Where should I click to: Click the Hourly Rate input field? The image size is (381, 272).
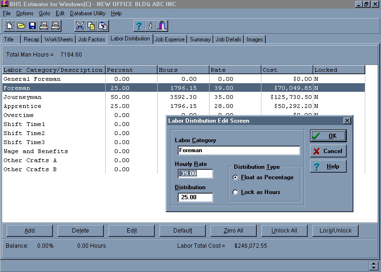(195, 174)
